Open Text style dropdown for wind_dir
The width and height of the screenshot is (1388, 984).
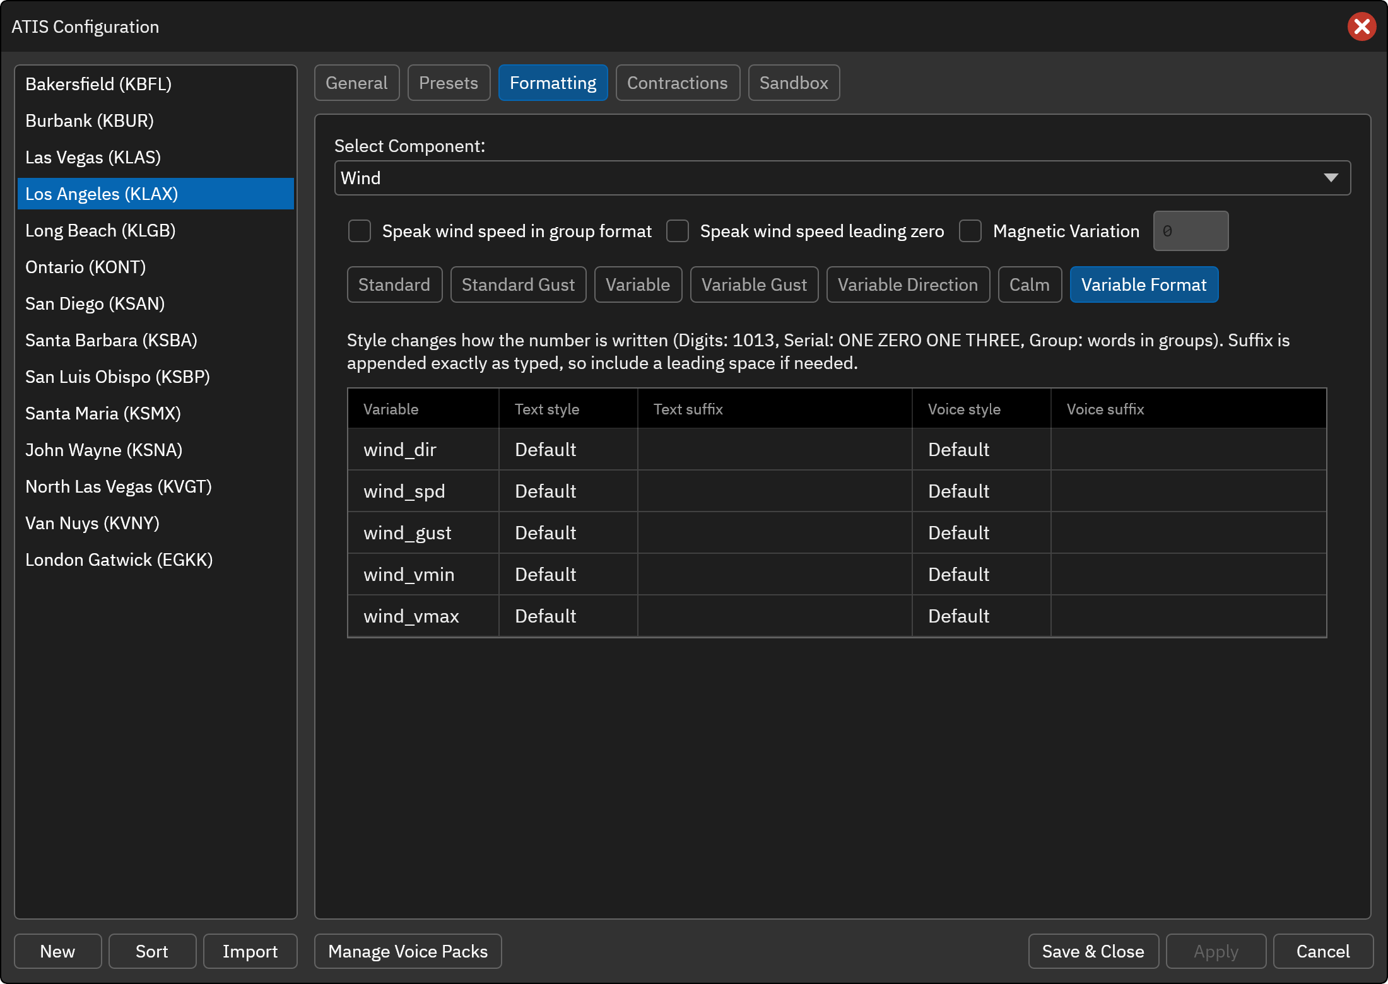coord(568,449)
